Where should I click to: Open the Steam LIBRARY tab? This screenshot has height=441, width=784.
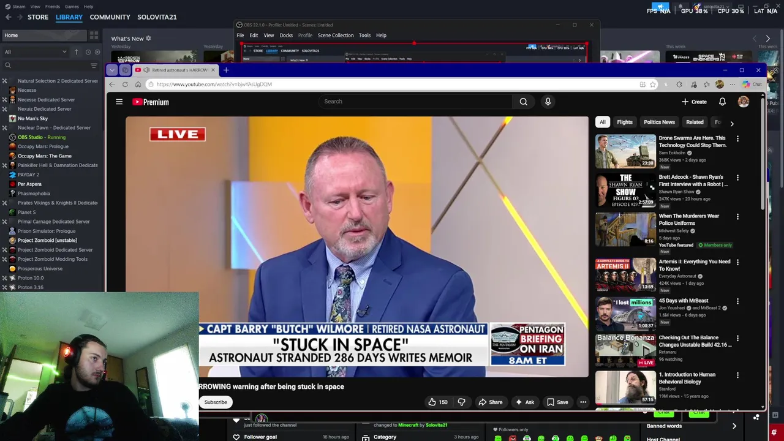[x=69, y=17]
